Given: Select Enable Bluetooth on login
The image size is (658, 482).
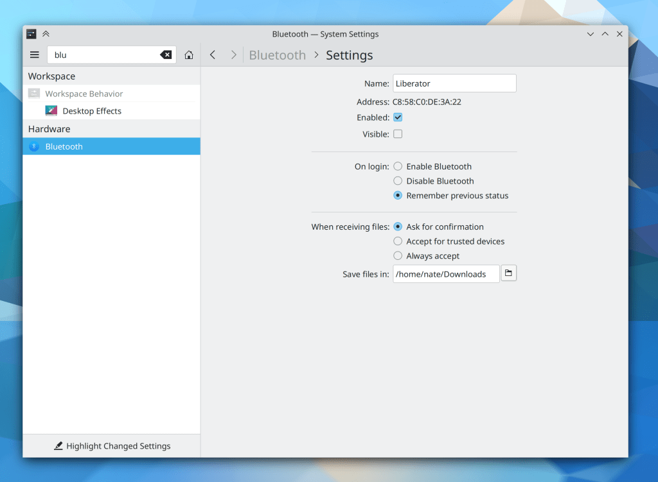Looking at the screenshot, I should 398,166.
